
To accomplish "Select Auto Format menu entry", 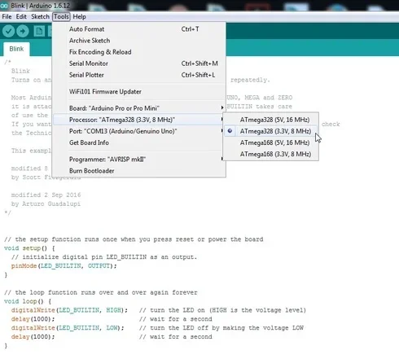I will click(138, 29).
